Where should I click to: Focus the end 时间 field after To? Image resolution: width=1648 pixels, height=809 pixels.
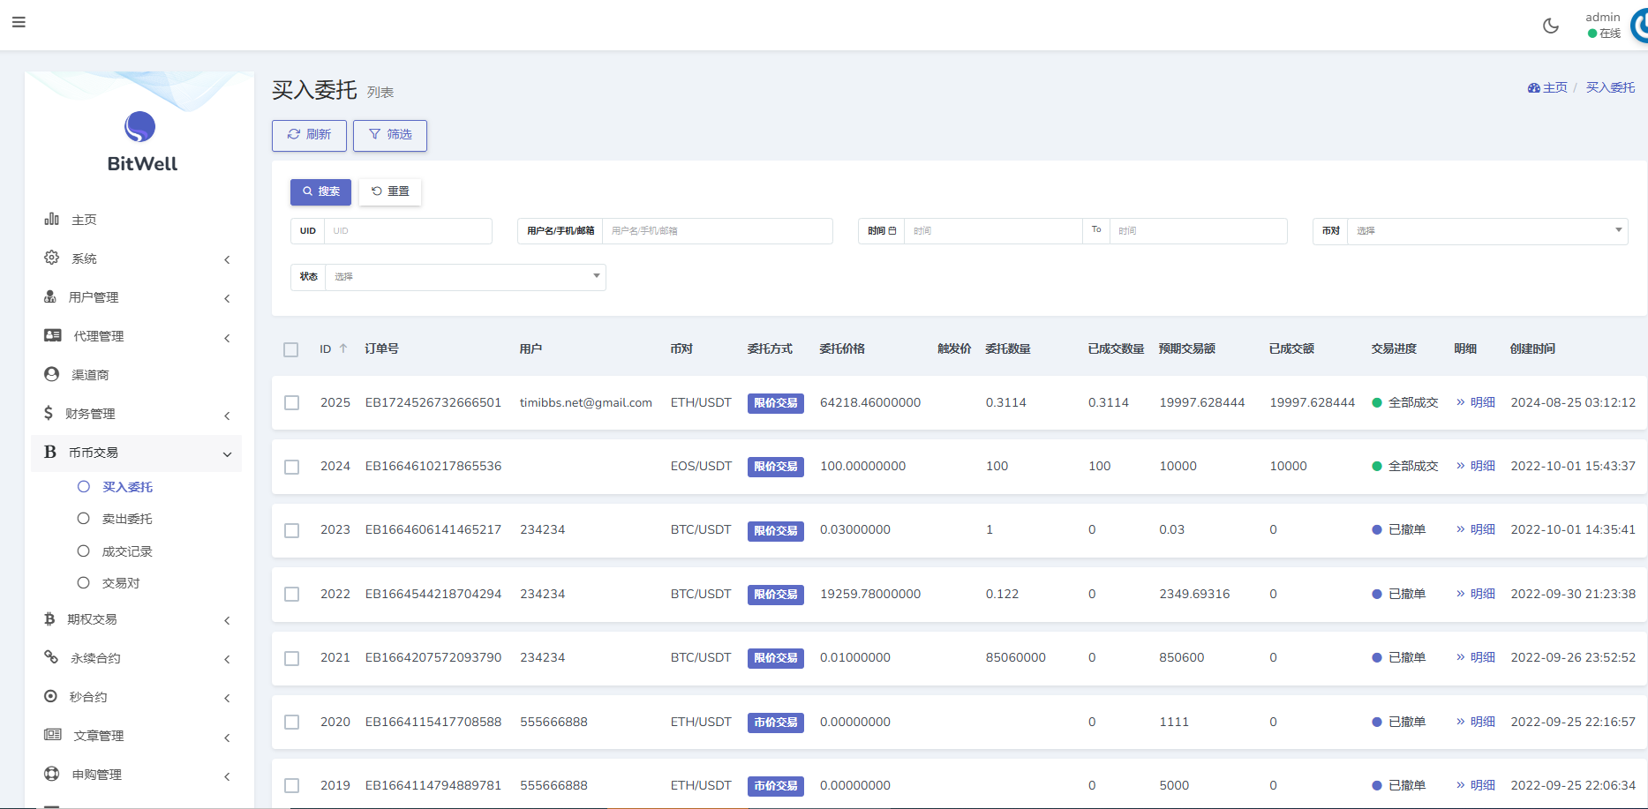[x=1199, y=231]
